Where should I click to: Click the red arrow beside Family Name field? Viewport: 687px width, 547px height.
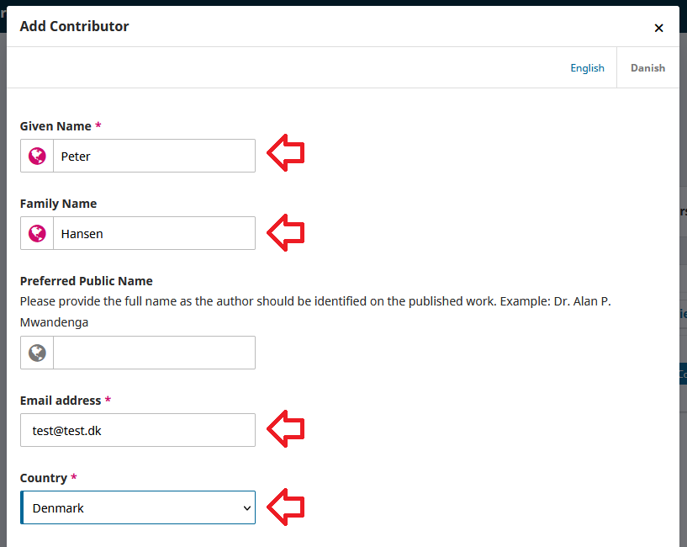click(286, 231)
